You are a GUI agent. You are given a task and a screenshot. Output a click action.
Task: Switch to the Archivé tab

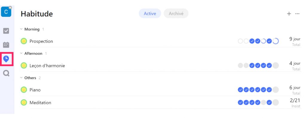click(176, 13)
